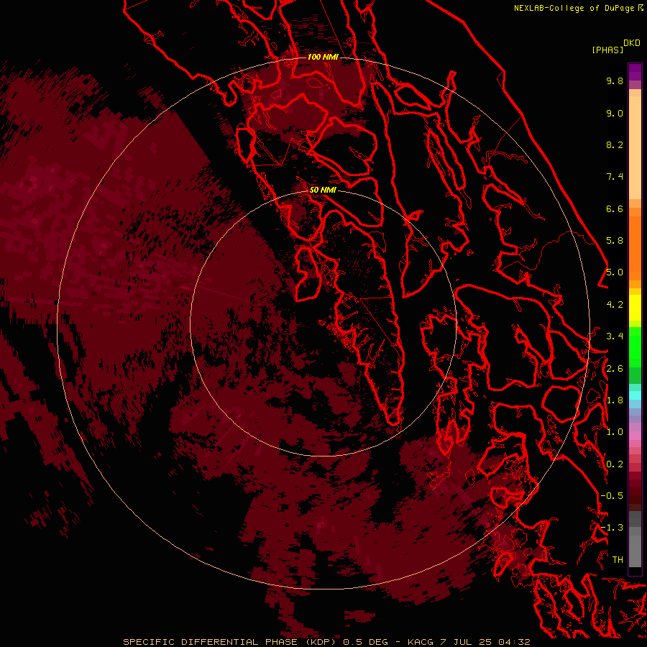Click the 100 NMI range ring label

323,57
